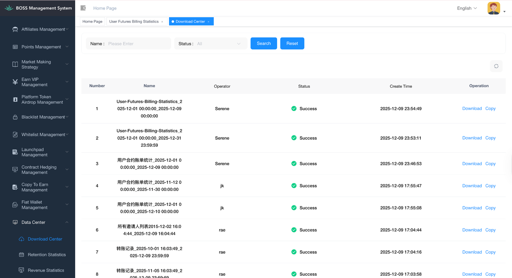Close the User Futures Billing Statistics tab

click(x=162, y=22)
